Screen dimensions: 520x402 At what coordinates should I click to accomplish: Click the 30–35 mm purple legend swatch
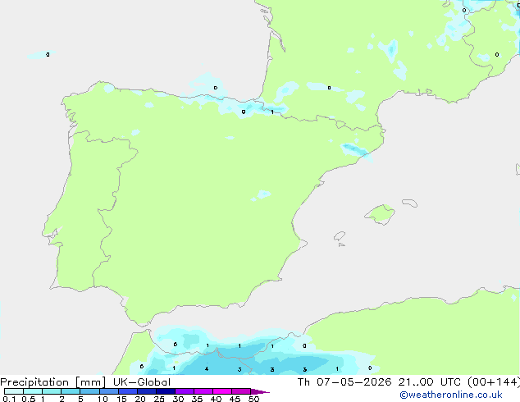pyautogui.click(x=185, y=391)
